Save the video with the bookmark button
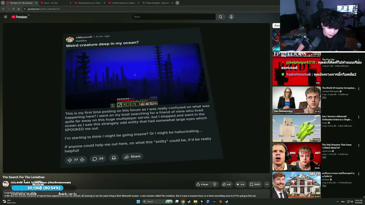 click(x=255, y=184)
